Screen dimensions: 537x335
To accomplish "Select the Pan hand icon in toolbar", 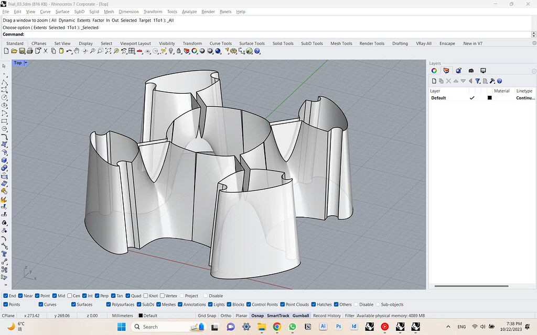I will click(76, 51).
